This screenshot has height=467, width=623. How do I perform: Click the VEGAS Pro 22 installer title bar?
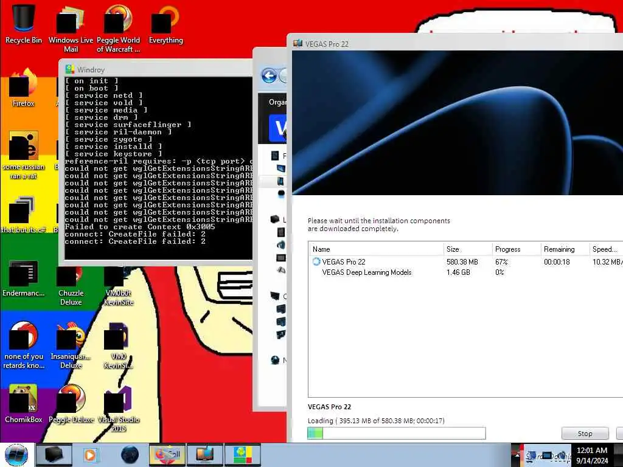pos(457,44)
